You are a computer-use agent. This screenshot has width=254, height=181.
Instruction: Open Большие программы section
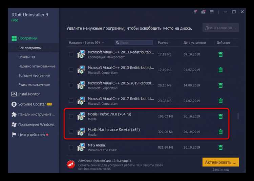coord(34,75)
